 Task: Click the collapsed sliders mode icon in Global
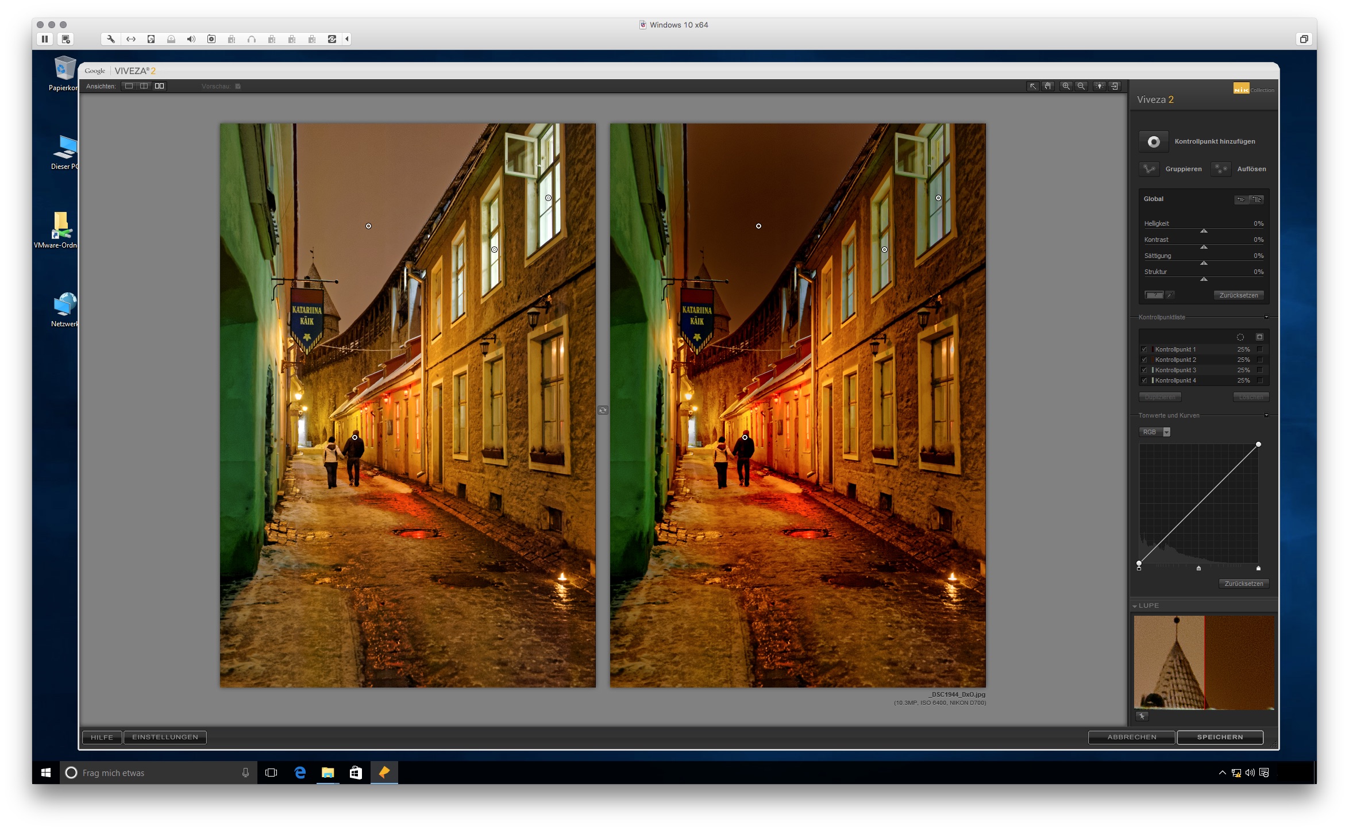[x=1241, y=199]
